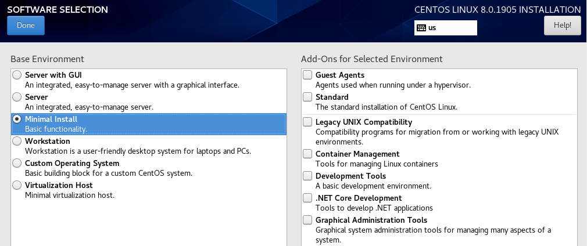
Task: Click the Guest Agents description text
Action: point(393,85)
